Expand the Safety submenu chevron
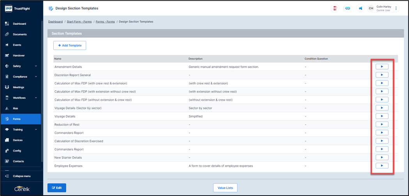 coord(36,66)
